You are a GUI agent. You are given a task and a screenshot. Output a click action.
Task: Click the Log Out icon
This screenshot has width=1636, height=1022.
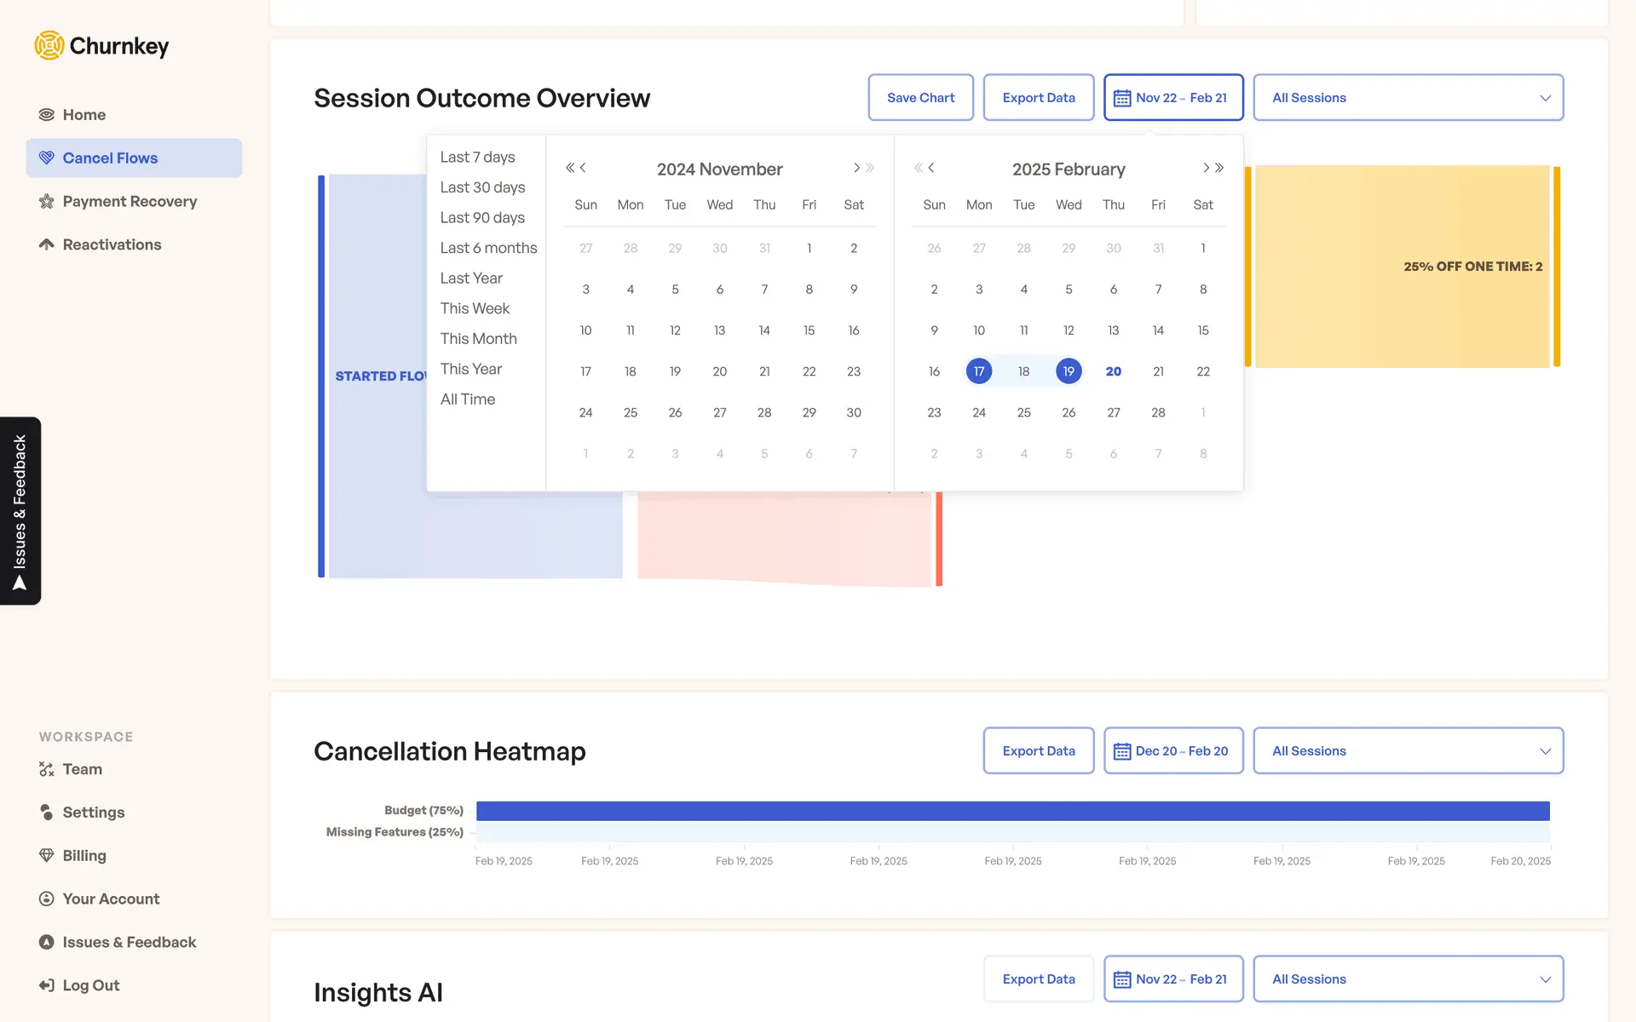(x=47, y=985)
